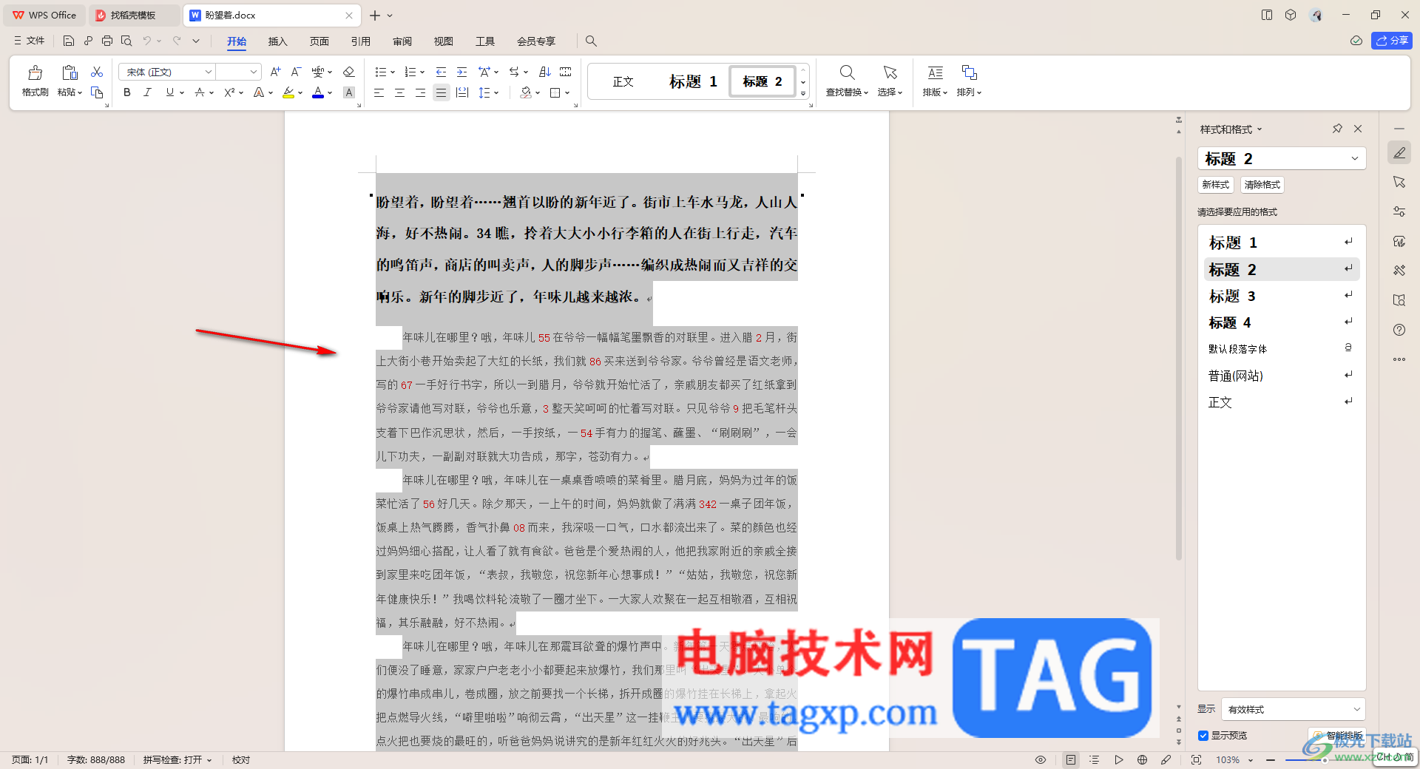Screen dimensions: 1420x769
Task: Center align the paragraph
Action: (399, 92)
